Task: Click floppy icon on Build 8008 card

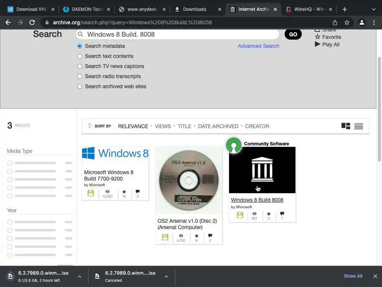Action: click(240, 215)
